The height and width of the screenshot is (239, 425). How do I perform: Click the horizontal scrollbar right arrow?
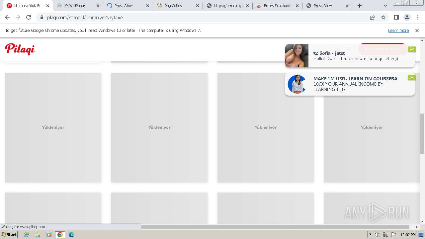(417, 227)
